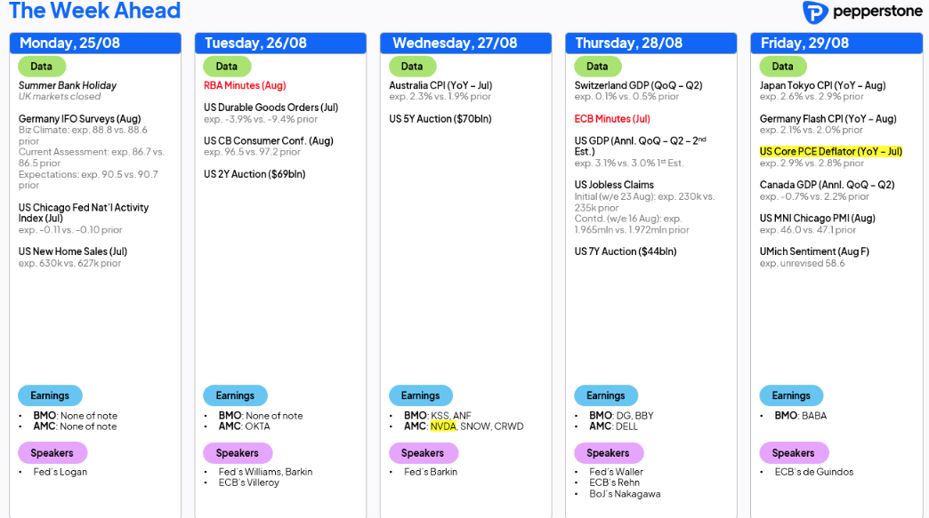This screenshot has height=518, width=929.
Task: Click the highlighted NVDA ticker
Action: 443,426
